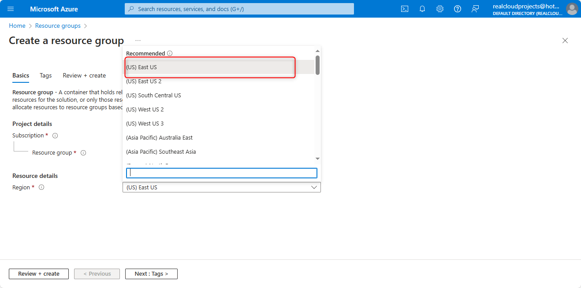Go to Resource groups breadcrumb link
The image size is (581, 288).
pyautogui.click(x=58, y=26)
